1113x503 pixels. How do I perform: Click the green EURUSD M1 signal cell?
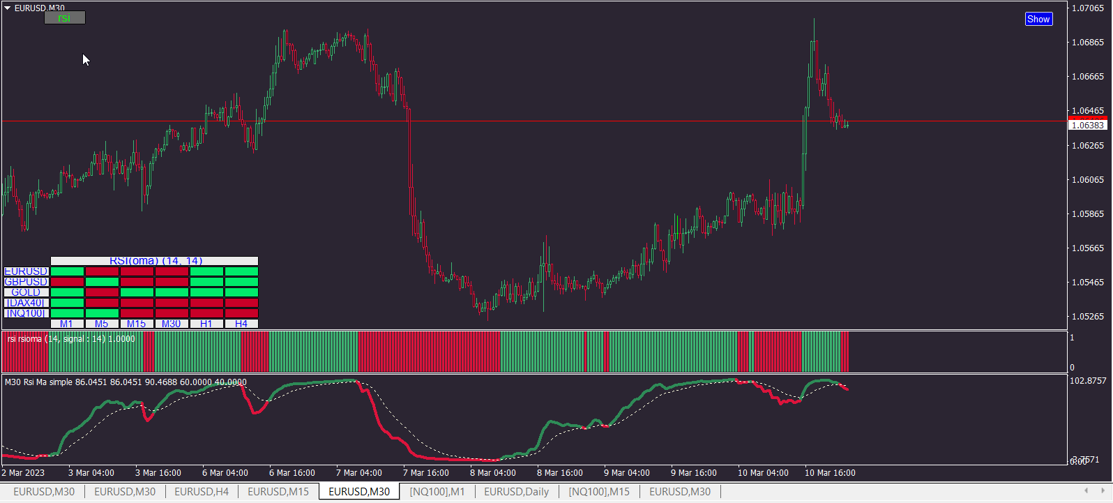(x=67, y=271)
